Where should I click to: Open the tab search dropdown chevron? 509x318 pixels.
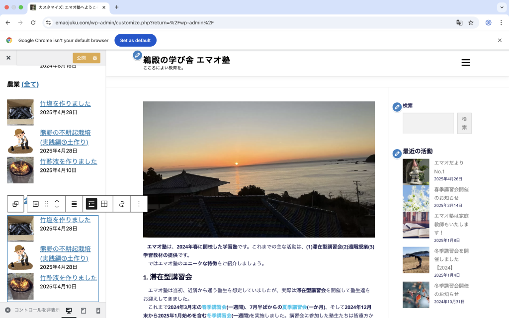[502, 7]
